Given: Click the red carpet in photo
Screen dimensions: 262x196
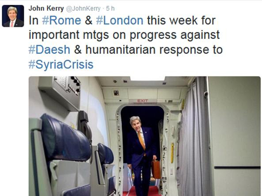Looking at the screenshot, I should tap(142, 192).
